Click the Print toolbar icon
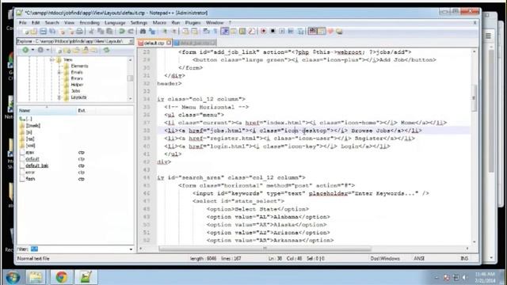The image size is (507, 285). click(80, 32)
